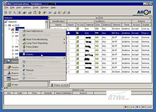The height and width of the screenshot is (112, 156).
Task: Click the greyed Configuration toolbar icon
Action: pyautogui.click(x=59, y=12)
